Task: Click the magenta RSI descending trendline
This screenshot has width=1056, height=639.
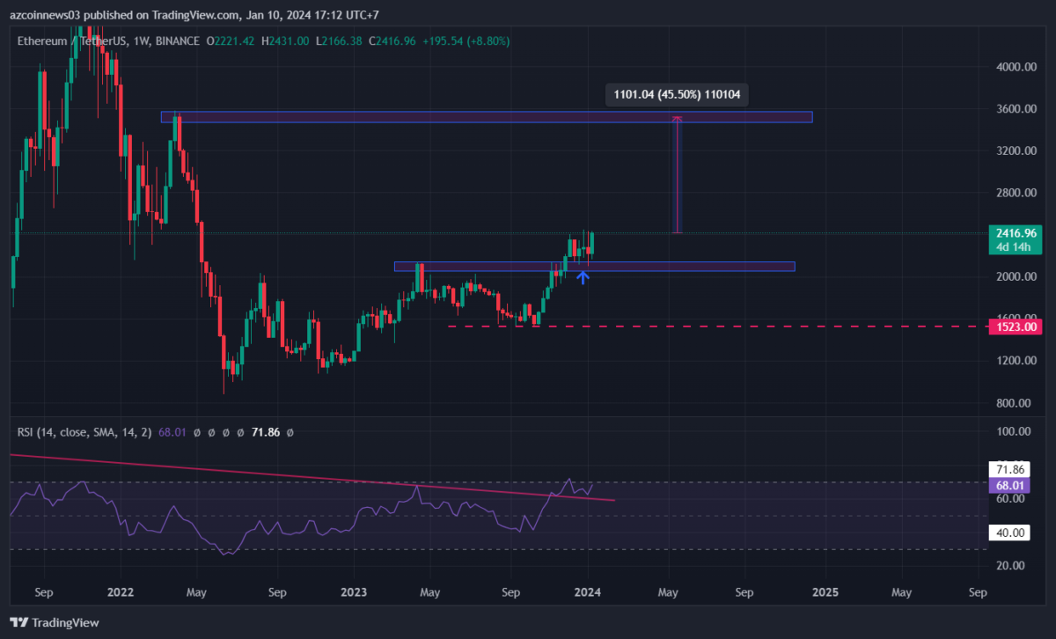Action: pos(264,474)
